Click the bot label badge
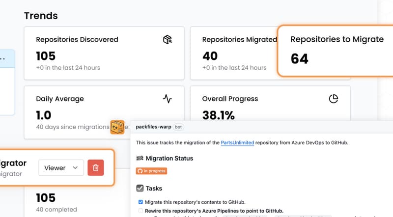The width and height of the screenshot is (393, 217). click(x=179, y=127)
